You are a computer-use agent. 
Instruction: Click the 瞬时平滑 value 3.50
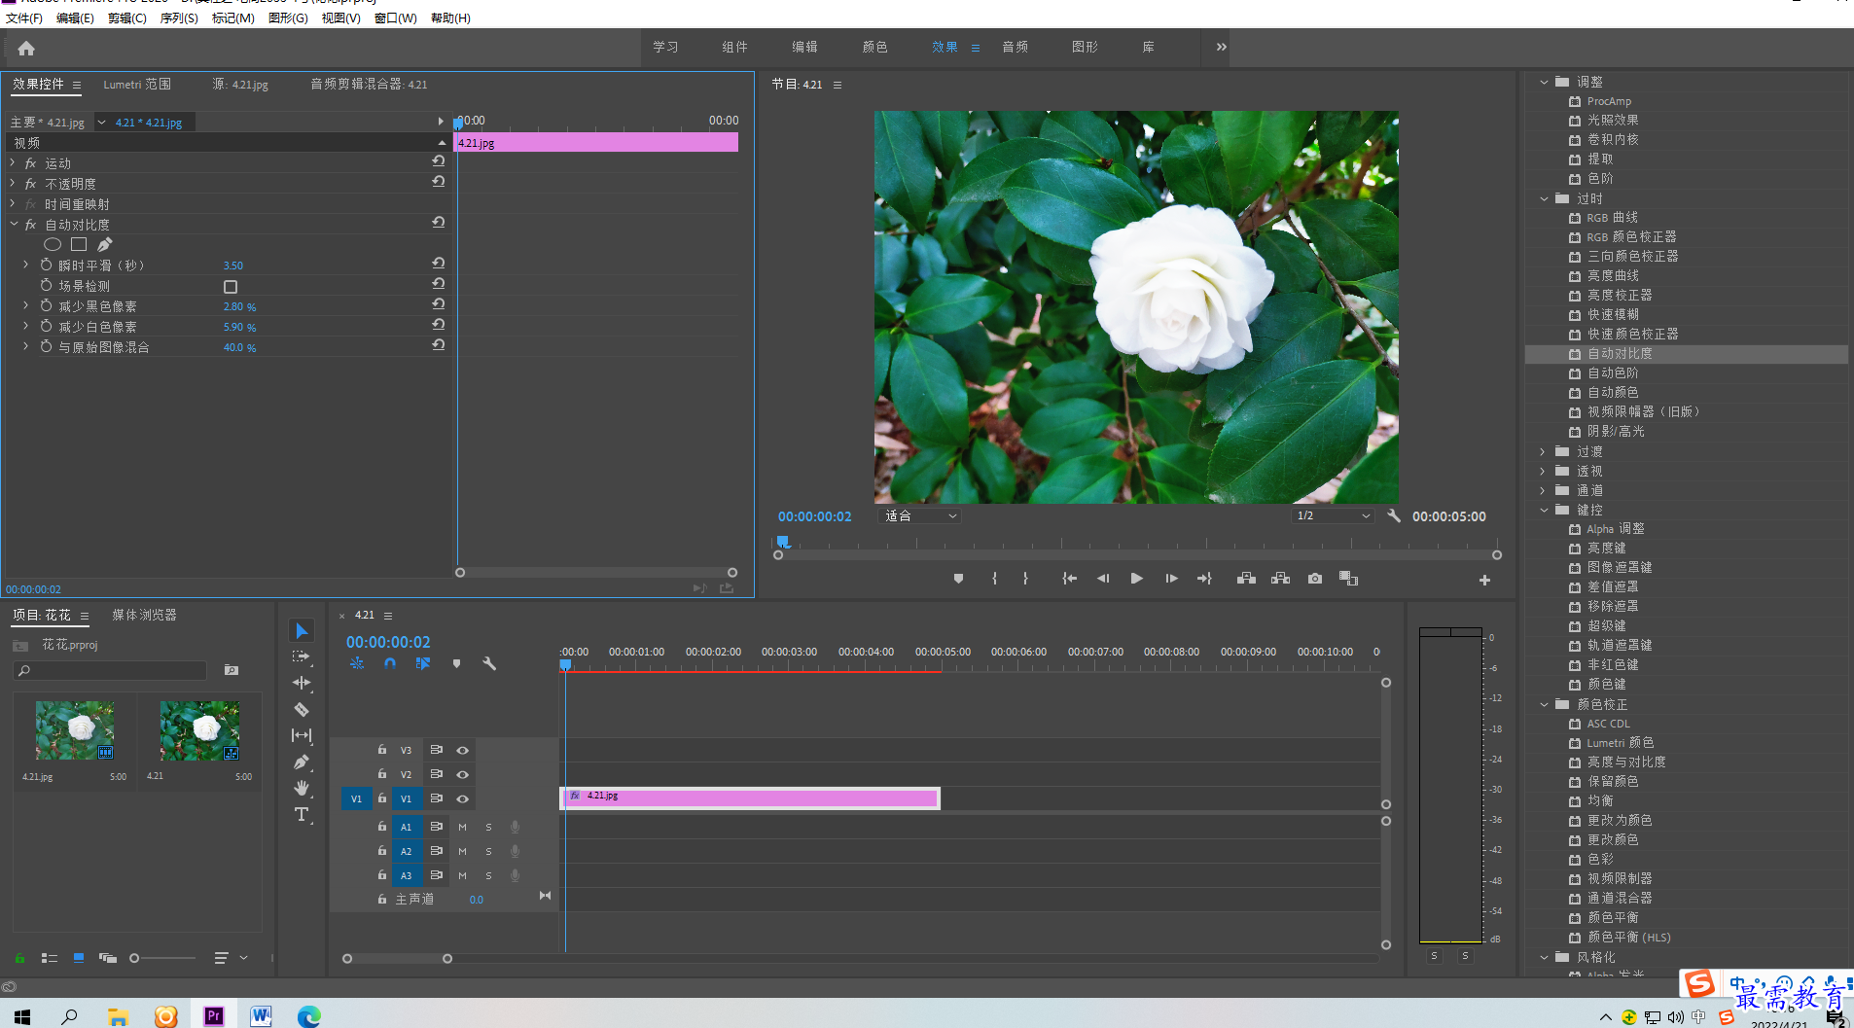tap(233, 266)
